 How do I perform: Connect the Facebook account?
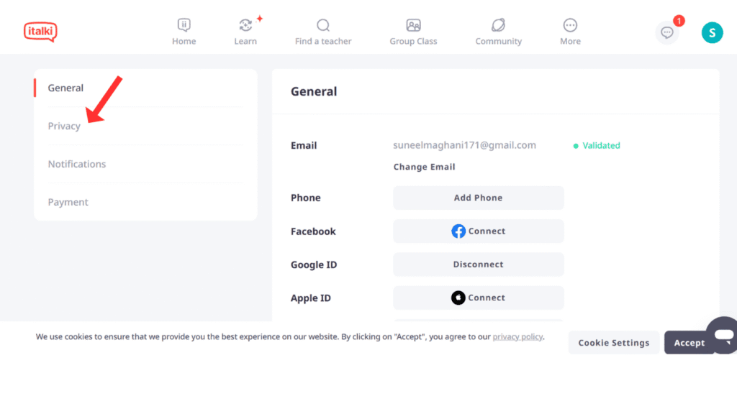click(478, 231)
